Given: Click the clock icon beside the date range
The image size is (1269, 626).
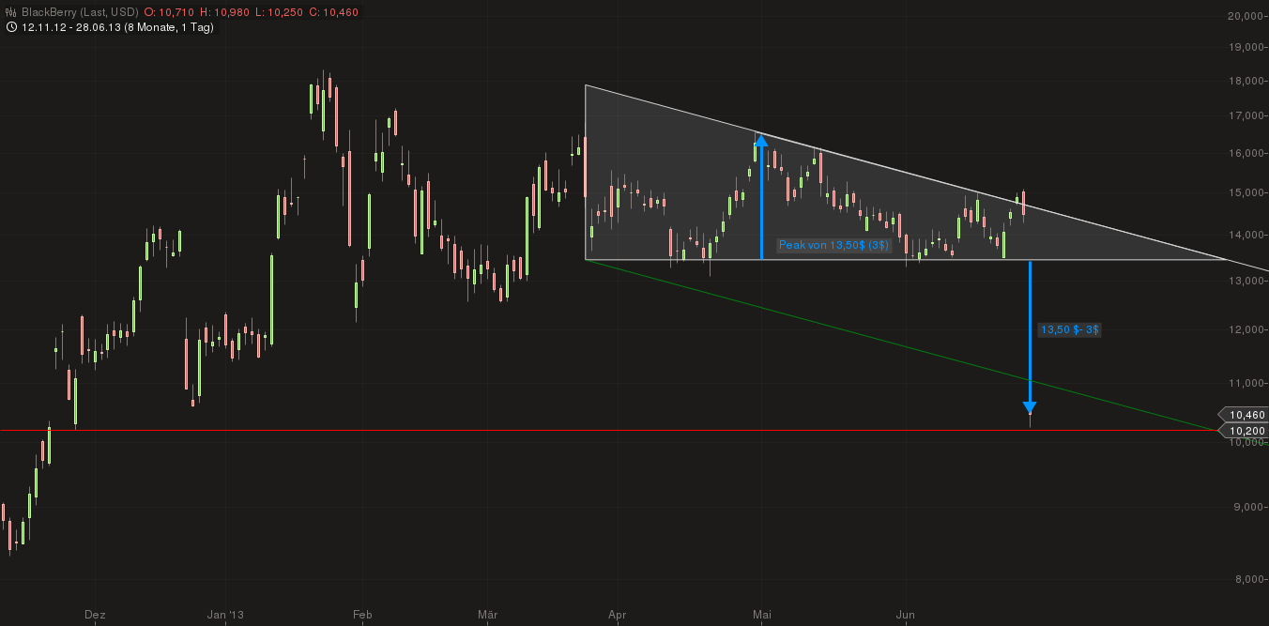Looking at the screenshot, I should pos(10,27).
